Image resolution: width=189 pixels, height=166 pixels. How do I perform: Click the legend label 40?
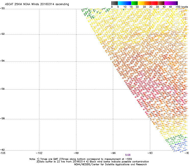pyautogui.click(x=164, y=7)
